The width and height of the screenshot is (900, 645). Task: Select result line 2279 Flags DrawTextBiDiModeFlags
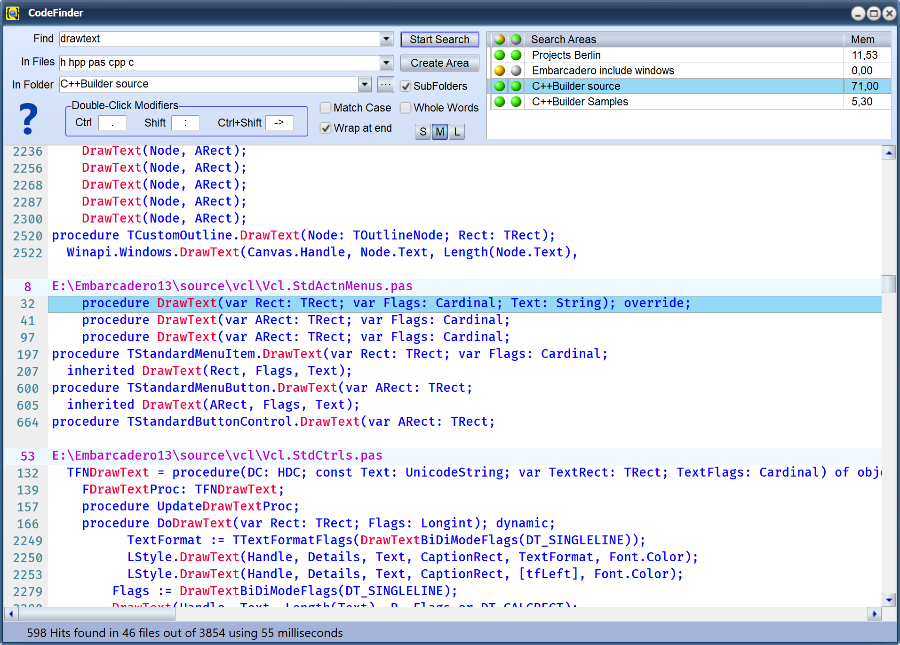point(285,591)
